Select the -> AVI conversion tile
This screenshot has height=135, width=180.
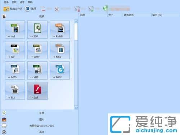point(15,30)
